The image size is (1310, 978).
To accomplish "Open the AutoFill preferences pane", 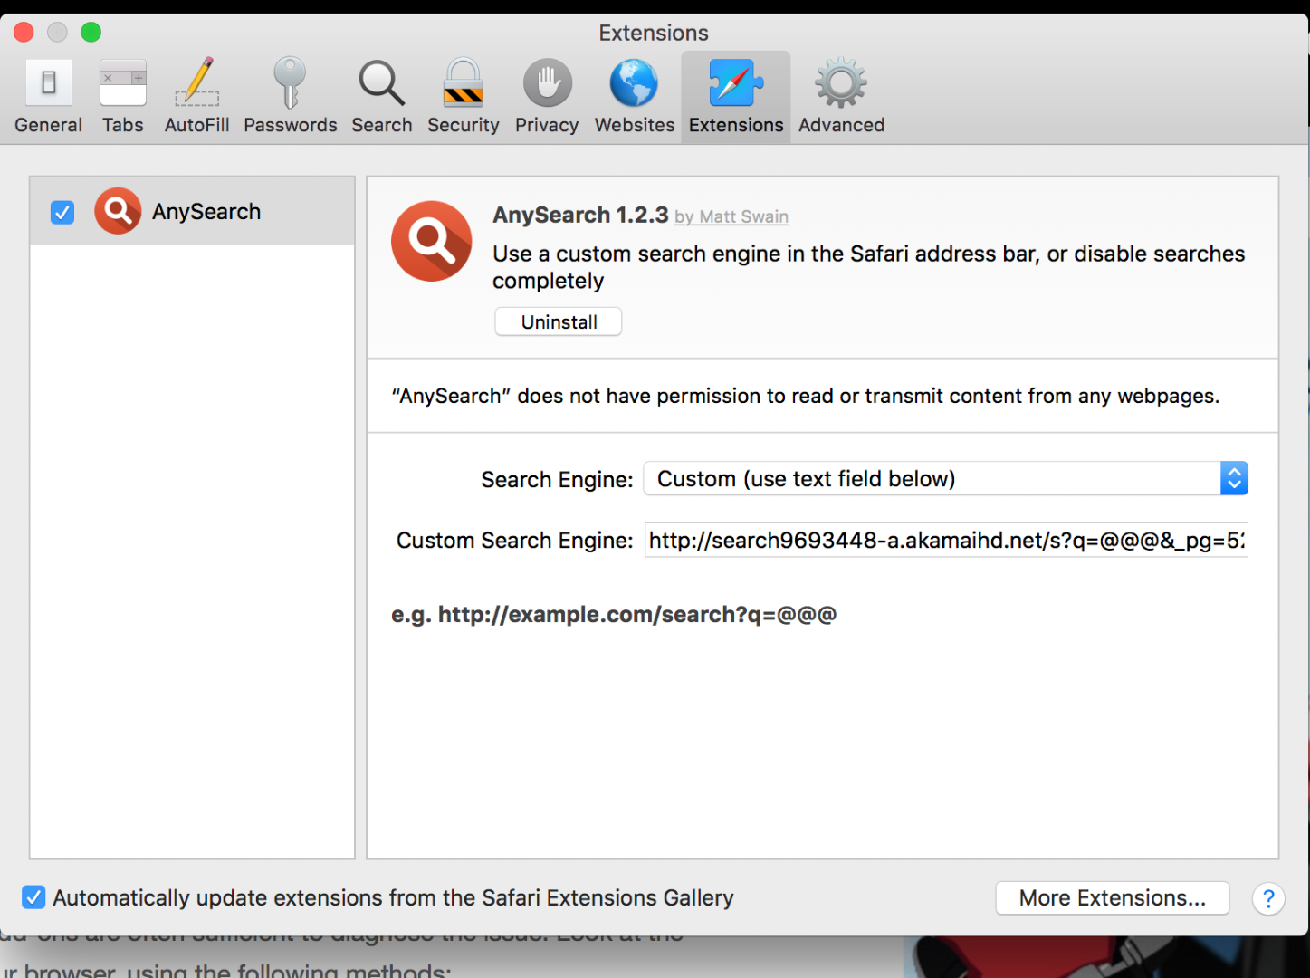I will tap(196, 97).
